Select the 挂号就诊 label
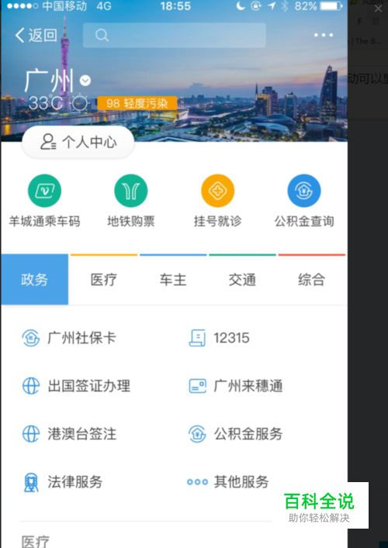This screenshot has height=548, width=388. [217, 222]
